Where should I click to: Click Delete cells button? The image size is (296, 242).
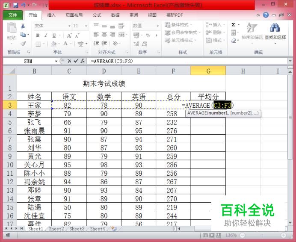coord(216,32)
